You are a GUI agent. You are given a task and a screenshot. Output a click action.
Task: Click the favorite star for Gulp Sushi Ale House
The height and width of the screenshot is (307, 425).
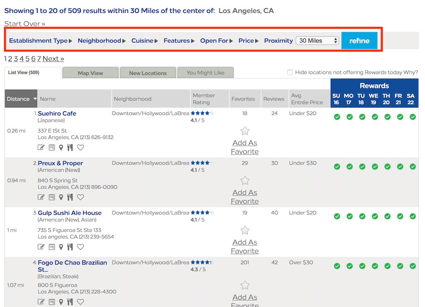245,230
